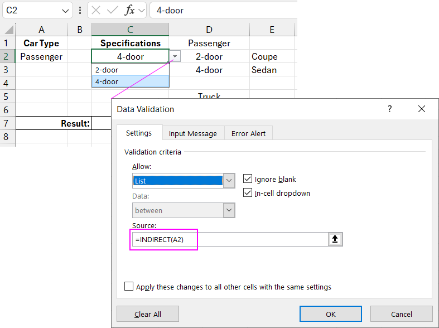This screenshot has height=328, width=439.
Task: Open the Insert Function fx button
Action: click(x=129, y=11)
